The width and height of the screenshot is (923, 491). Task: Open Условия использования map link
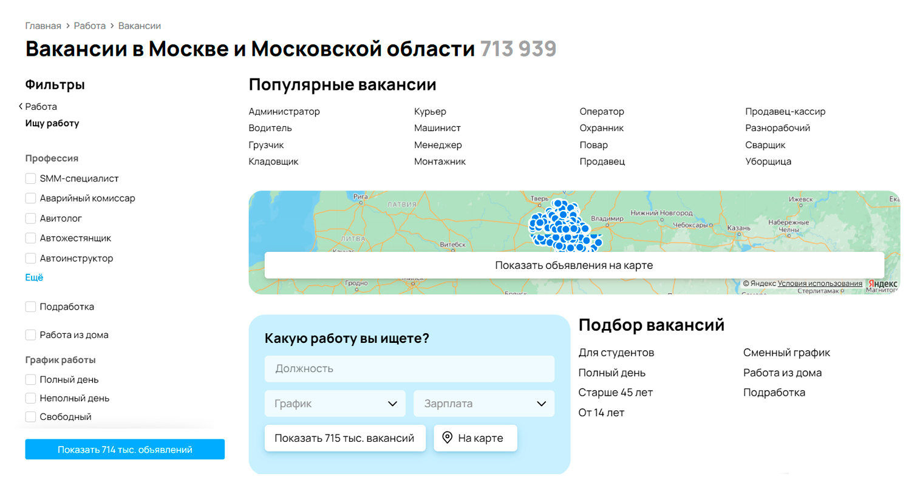820,283
